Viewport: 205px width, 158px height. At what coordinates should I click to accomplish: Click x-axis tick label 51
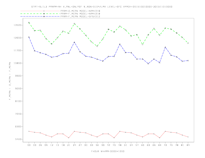pos(126,145)
